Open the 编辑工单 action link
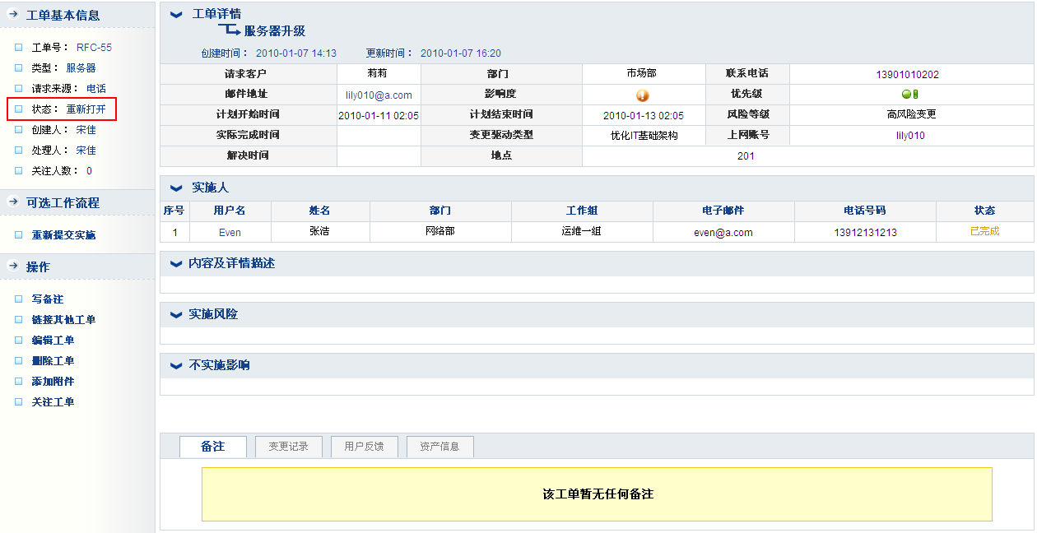Image resolution: width=1037 pixels, height=533 pixels. [53, 341]
